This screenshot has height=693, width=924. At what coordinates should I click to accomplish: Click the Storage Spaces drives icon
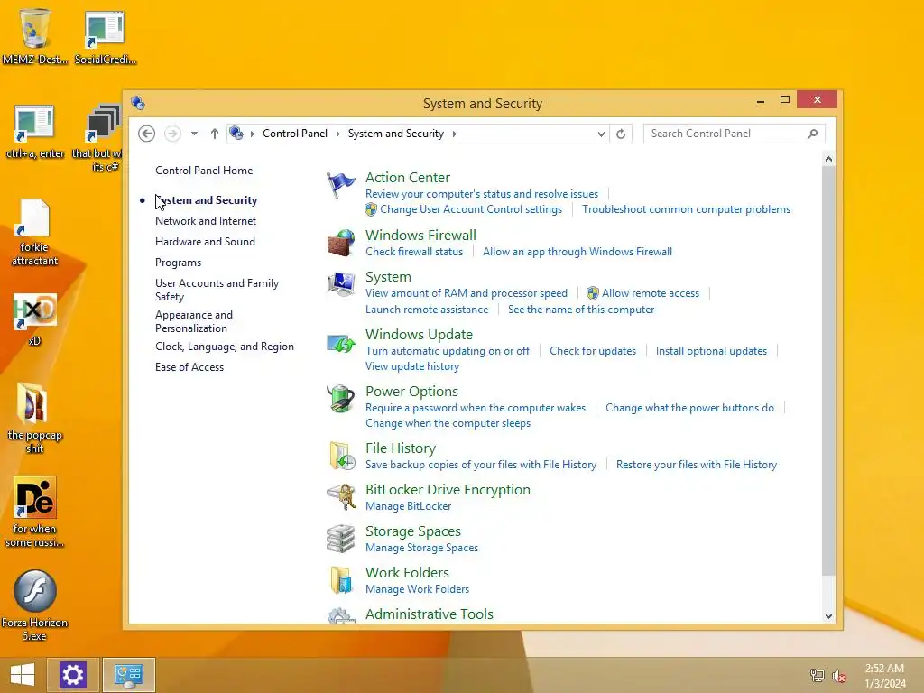coord(340,539)
